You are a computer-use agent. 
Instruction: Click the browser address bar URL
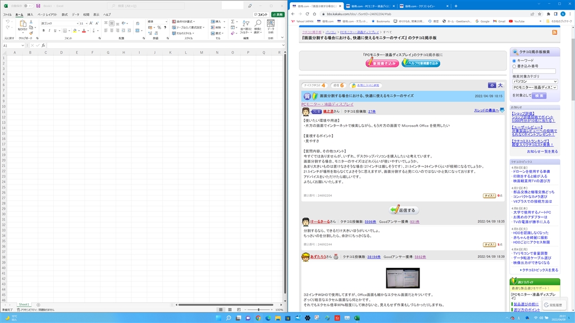point(359,14)
